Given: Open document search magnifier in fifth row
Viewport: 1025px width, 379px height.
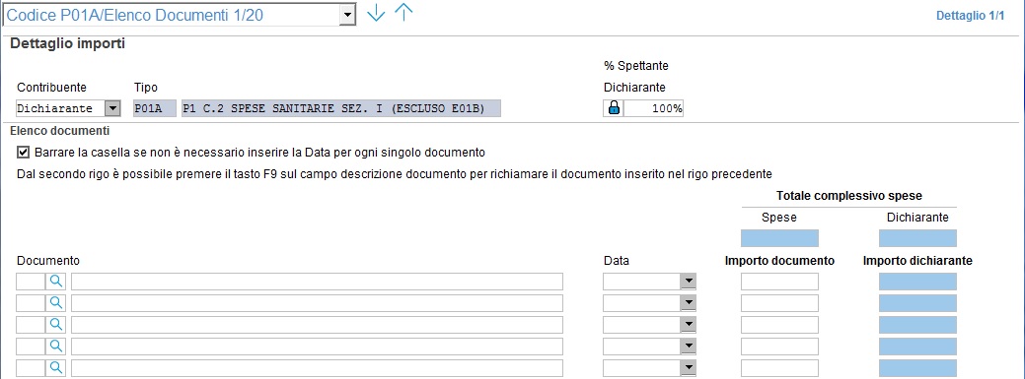Looking at the screenshot, I should 56,367.
